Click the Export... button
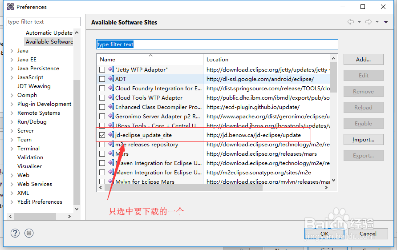Viewport: 397px width, 250px height. 363,156
